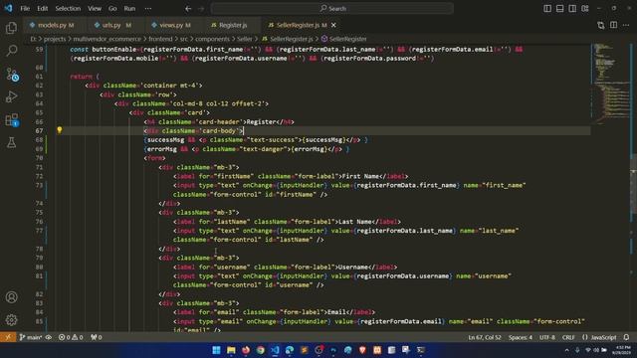Open the Testing flask view
The width and height of the screenshot is (637, 358).
[11, 142]
